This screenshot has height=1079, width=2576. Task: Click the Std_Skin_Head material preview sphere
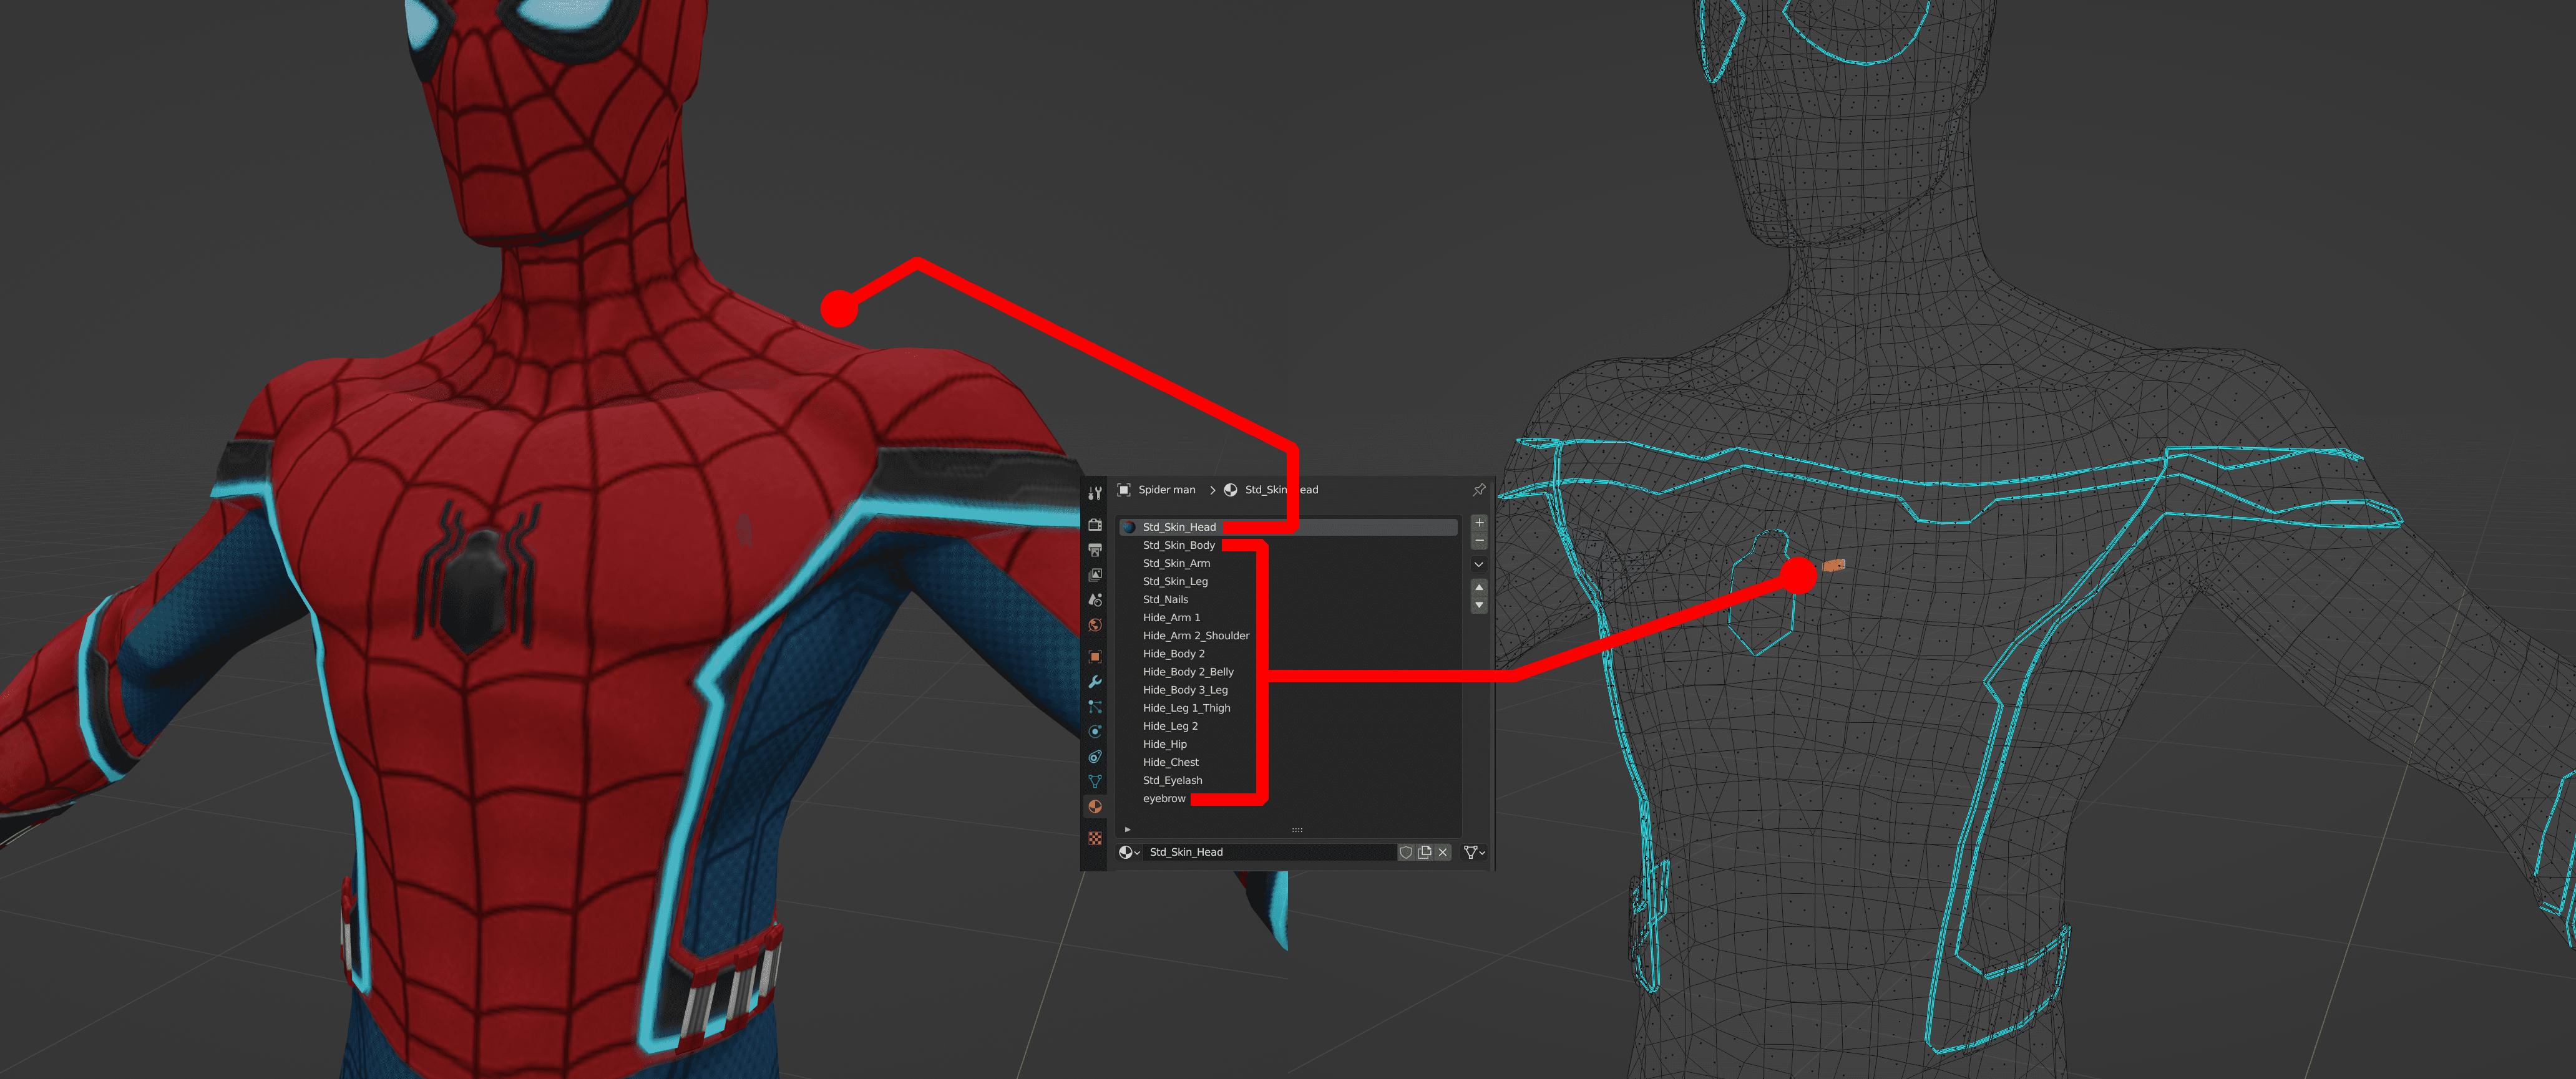pyautogui.click(x=1129, y=526)
